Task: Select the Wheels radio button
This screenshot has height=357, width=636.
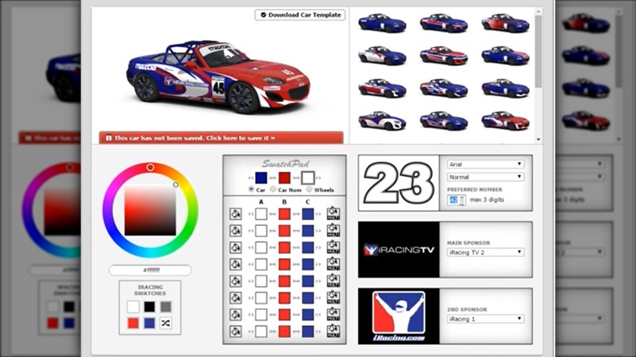Action: [x=309, y=189]
